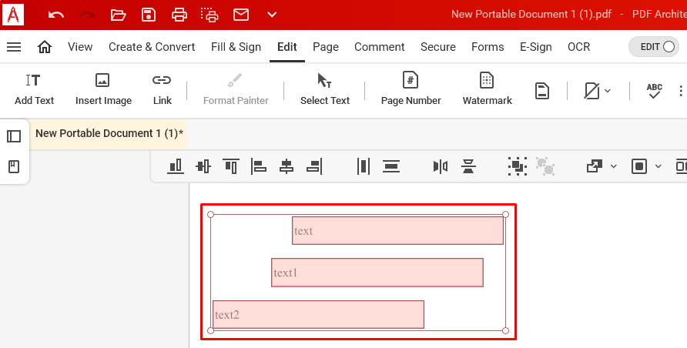The width and height of the screenshot is (687, 348).
Task: Open the Page tab
Action: [326, 47]
